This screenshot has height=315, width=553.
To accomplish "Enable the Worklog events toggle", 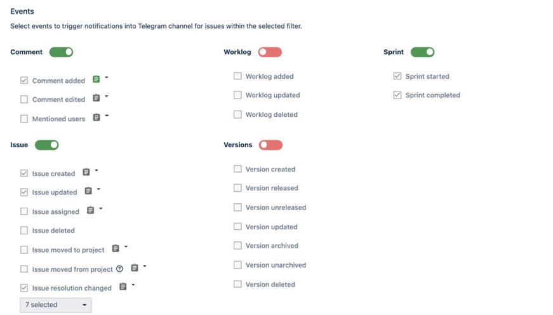I will point(270,52).
